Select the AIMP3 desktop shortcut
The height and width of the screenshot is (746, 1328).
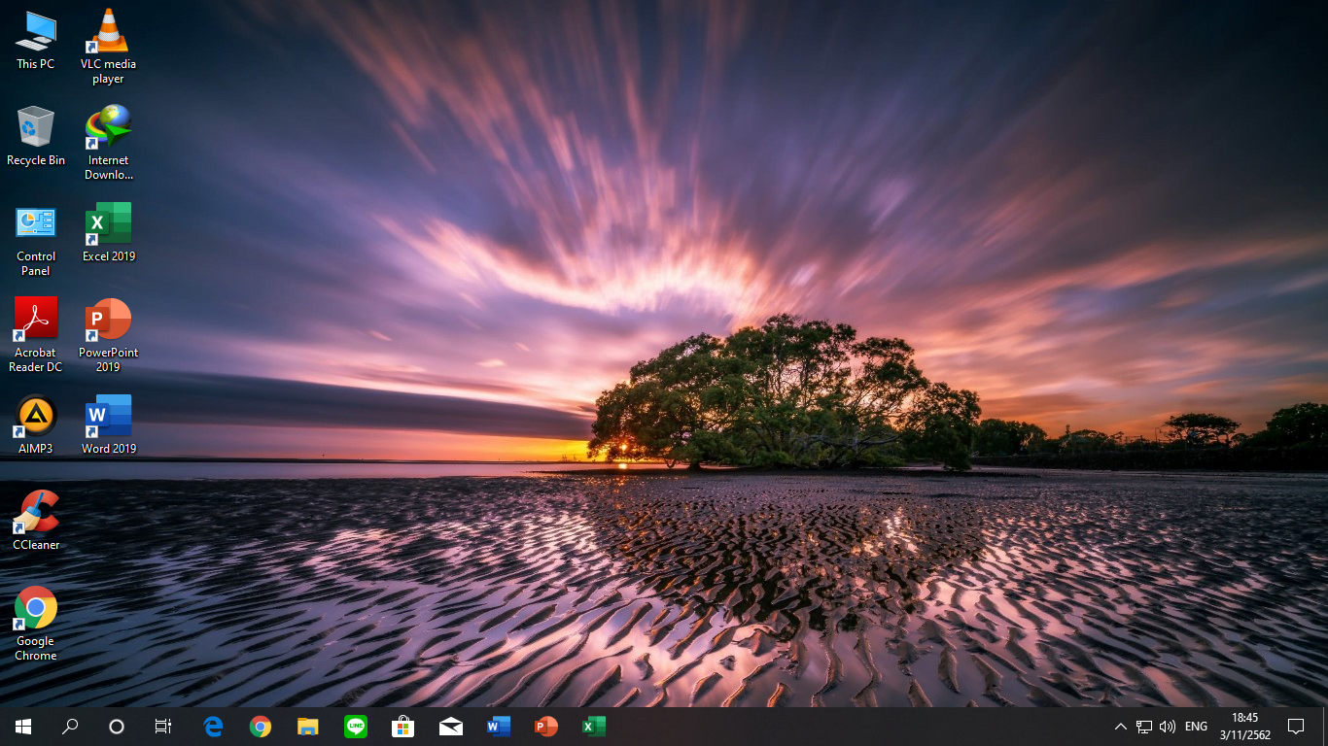(x=36, y=425)
